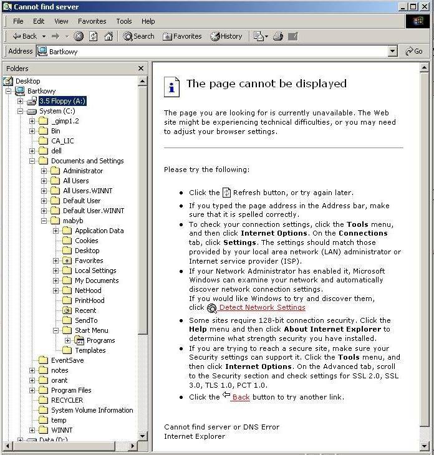Click the Back link in page
This screenshot has width=434, height=455.
tap(241, 397)
